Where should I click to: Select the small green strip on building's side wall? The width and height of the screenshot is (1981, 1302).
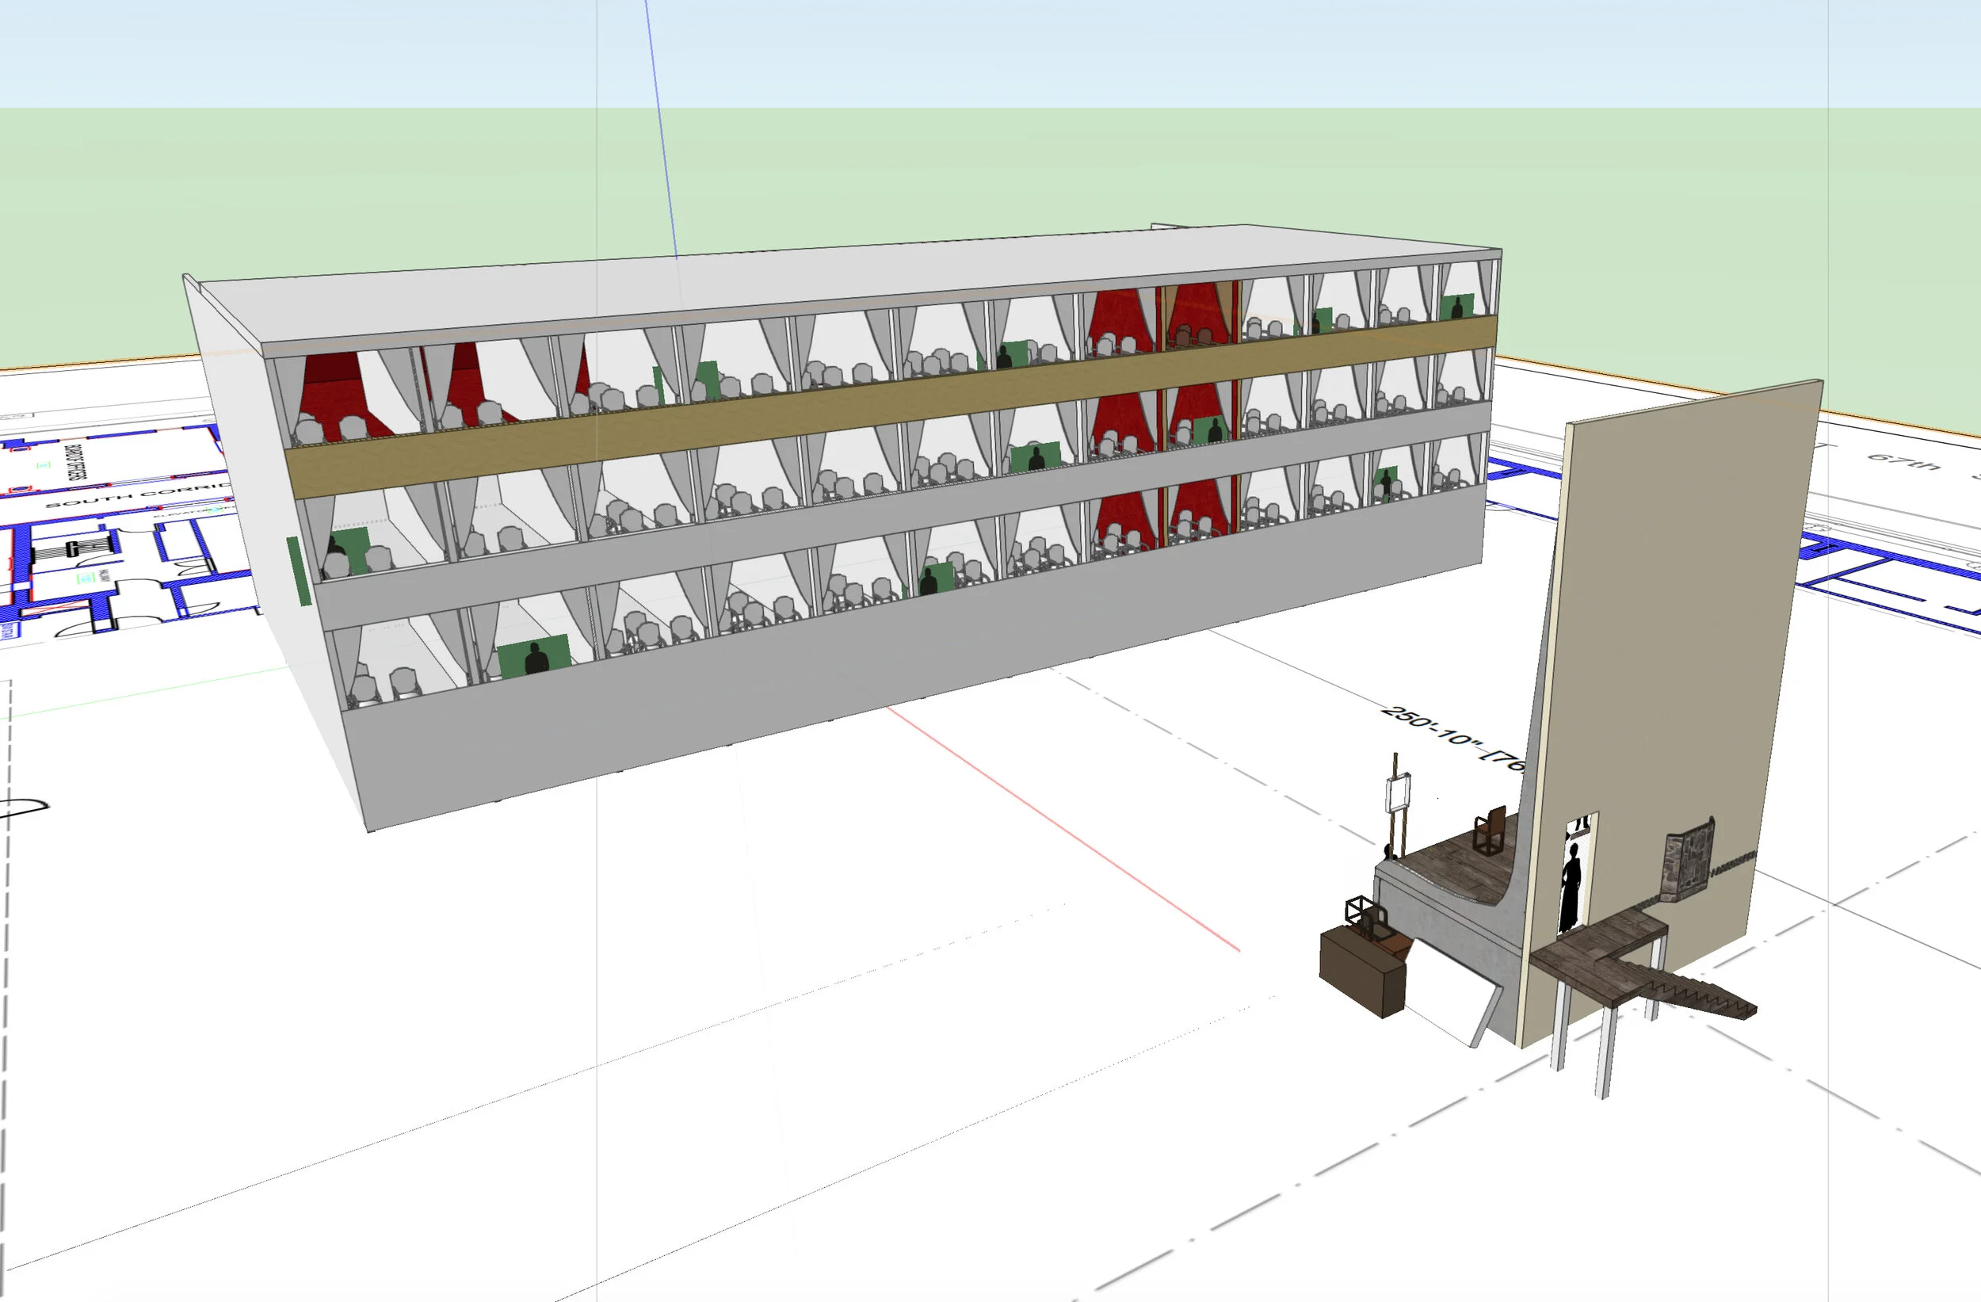click(299, 571)
